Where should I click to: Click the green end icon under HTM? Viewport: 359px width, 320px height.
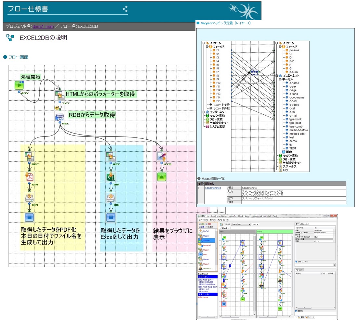click(x=162, y=177)
